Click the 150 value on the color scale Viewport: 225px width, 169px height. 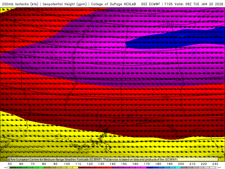click(124, 164)
